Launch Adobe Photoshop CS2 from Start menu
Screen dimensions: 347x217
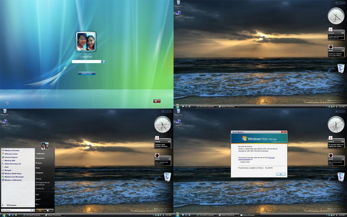[11, 164]
